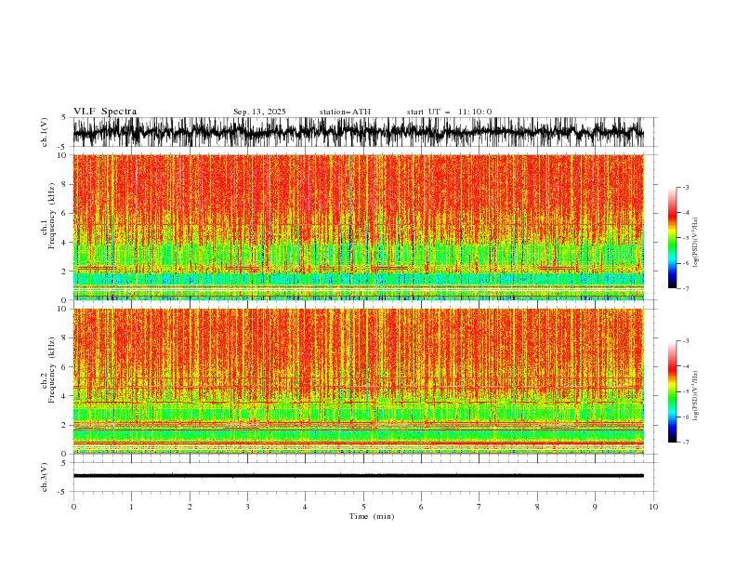Click time axis tick label '0'

pyautogui.click(x=73, y=507)
